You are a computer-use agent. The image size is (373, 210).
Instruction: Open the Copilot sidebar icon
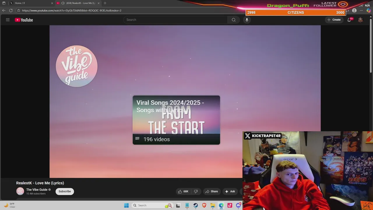[x=369, y=10]
